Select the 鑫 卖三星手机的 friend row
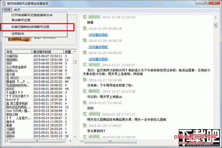The image size is (222, 148). pos(39,104)
